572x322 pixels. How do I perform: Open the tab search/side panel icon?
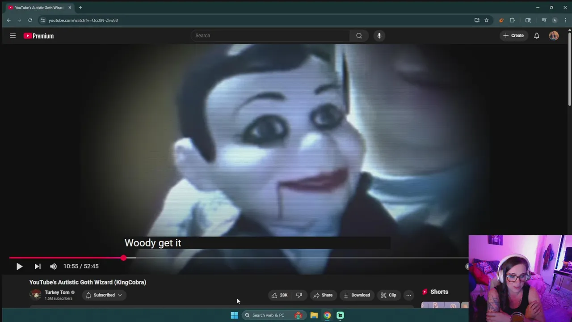[x=528, y=20]
